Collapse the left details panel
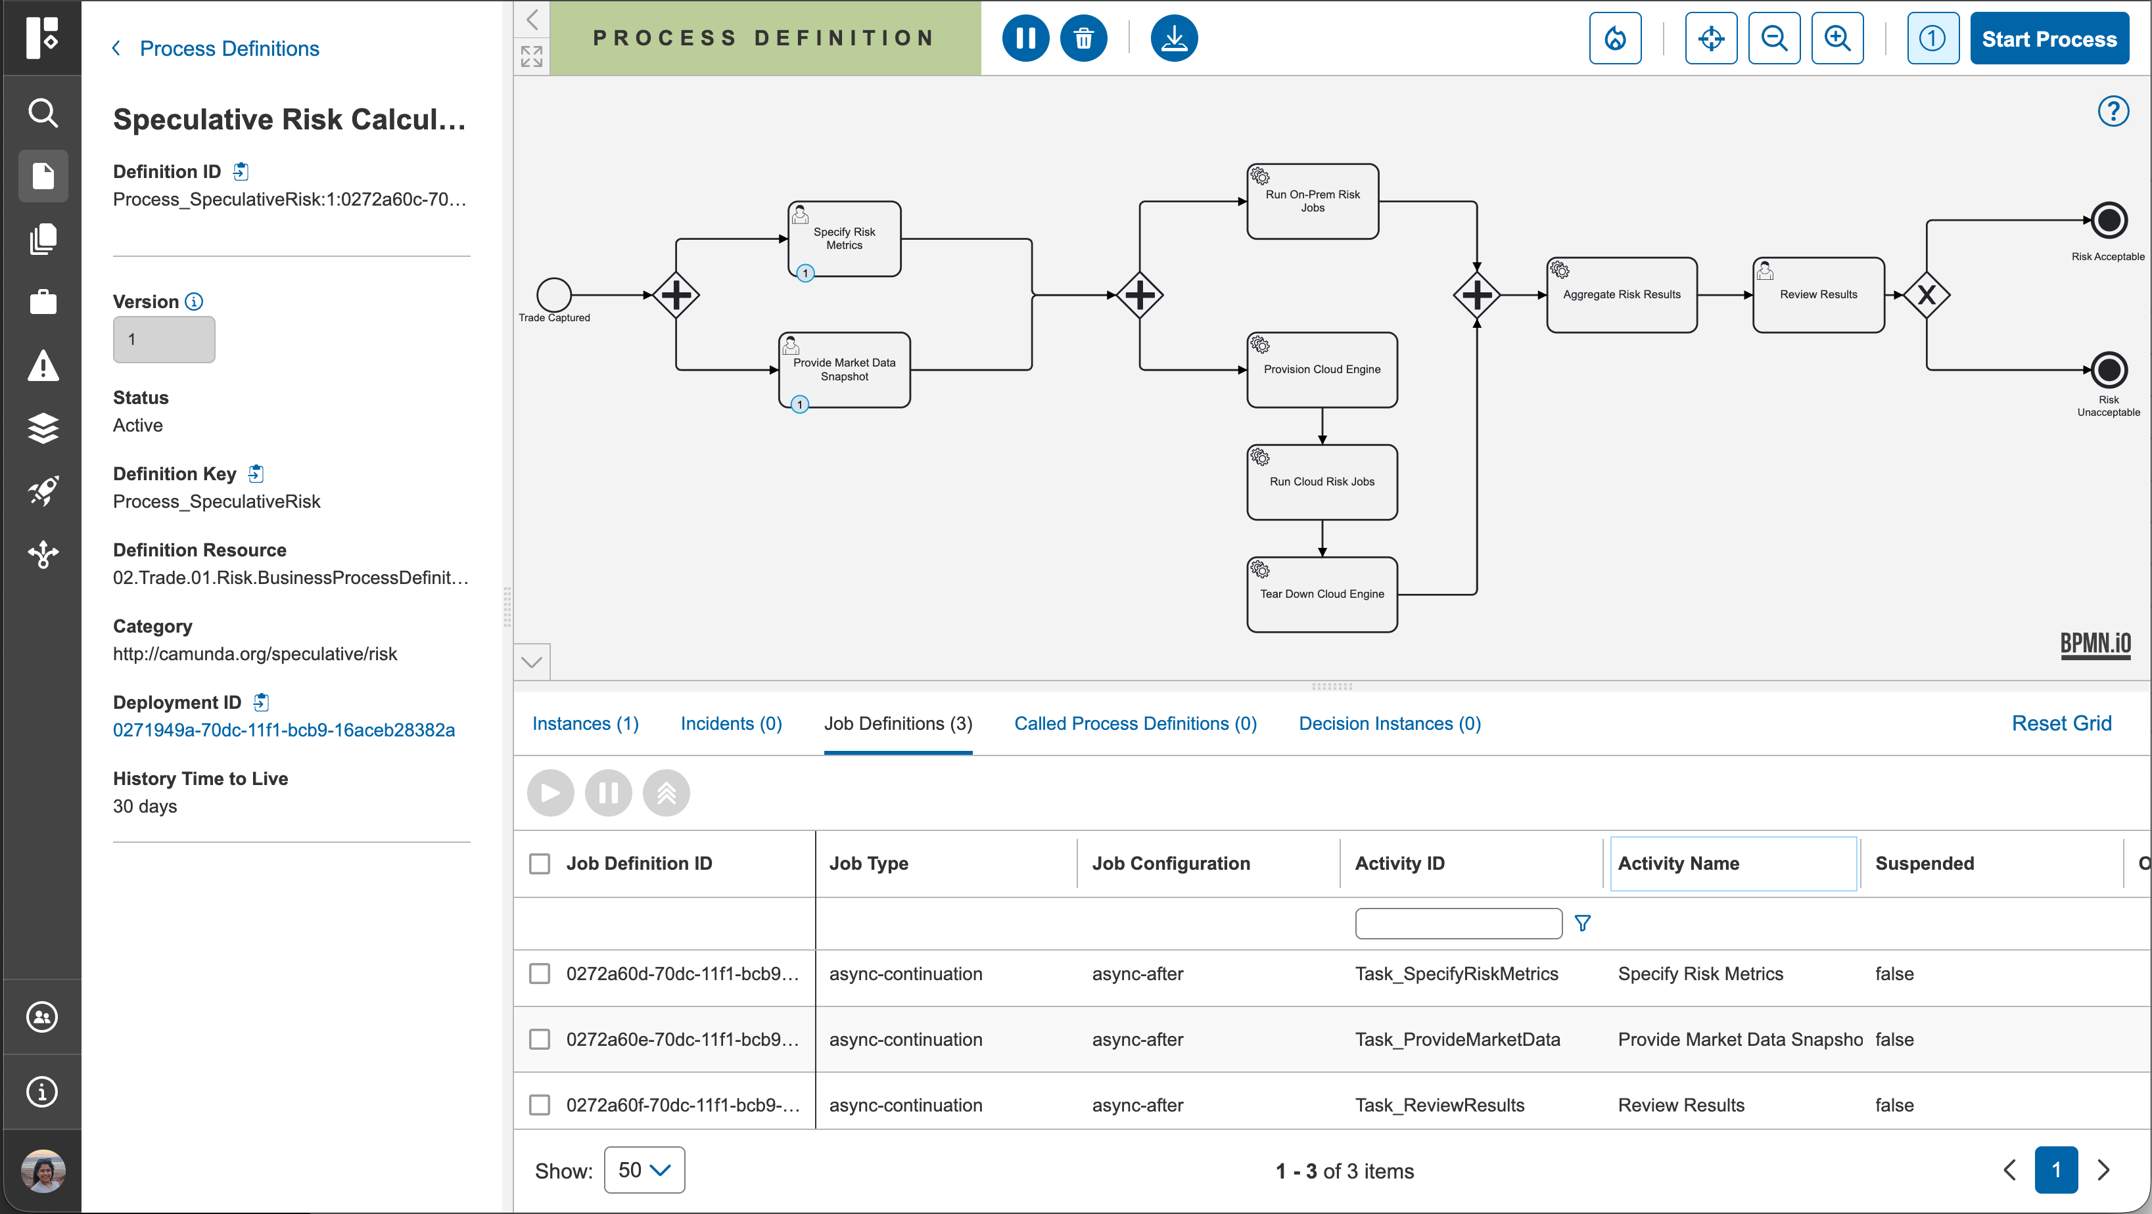The image size is (2152, 1214). pyautogui.click(x=532, y=19)
